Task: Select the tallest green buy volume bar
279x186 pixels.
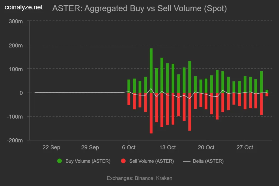Action: [151, 71]
